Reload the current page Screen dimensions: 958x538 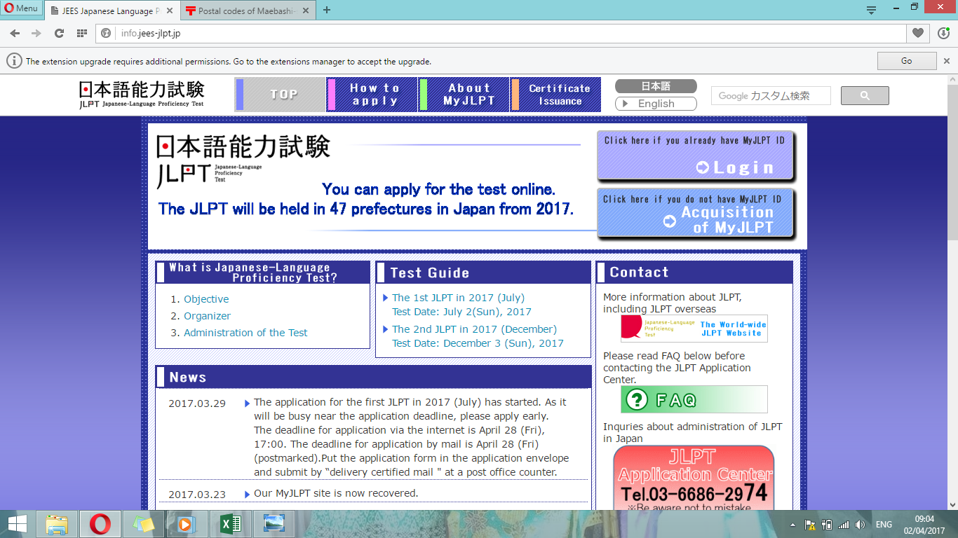point(59,33)
